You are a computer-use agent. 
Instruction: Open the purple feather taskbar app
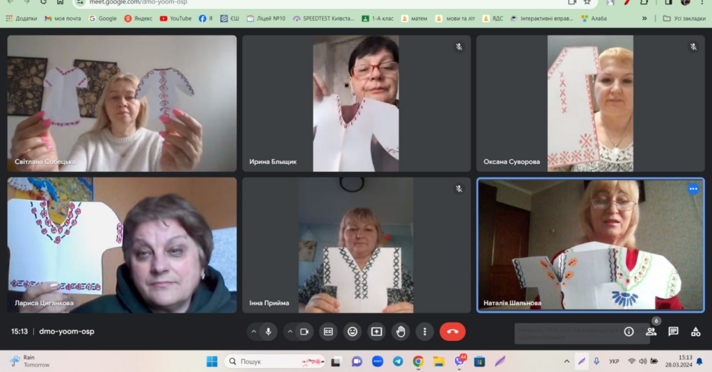tap(500, 362)
